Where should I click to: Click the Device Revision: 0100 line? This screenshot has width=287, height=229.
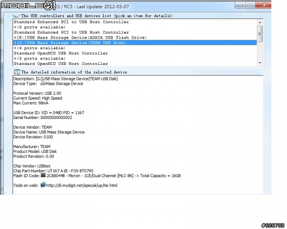33,137
